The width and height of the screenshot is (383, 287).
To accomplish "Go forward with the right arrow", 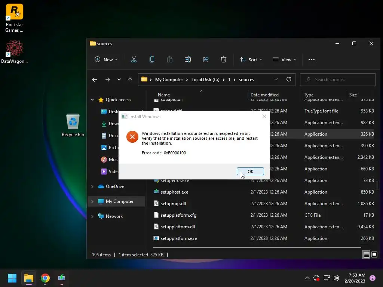I will tap(107, 80).
